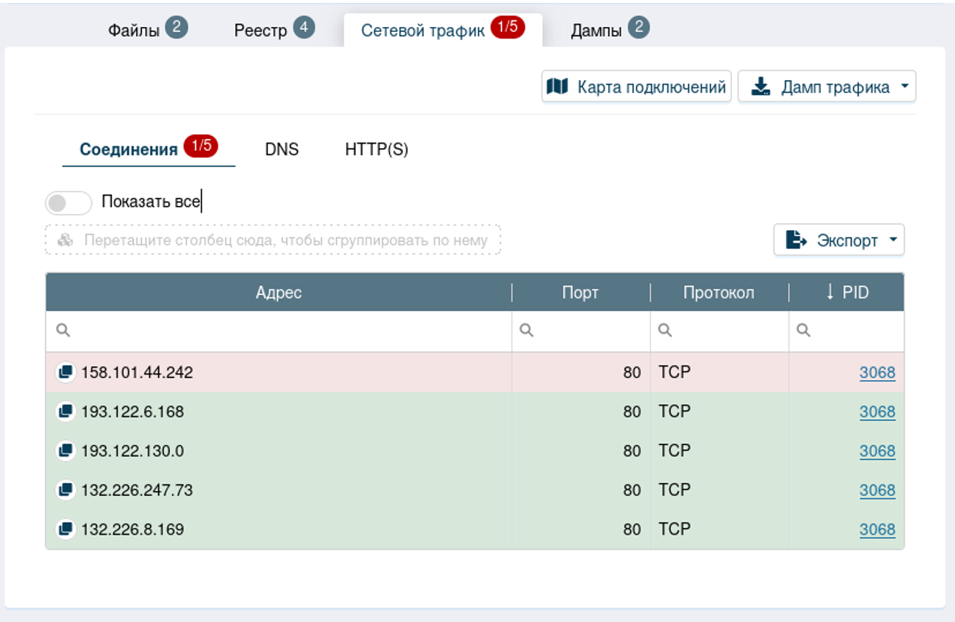The width and height of the screenshot is (955, 622).
Task: Click the export file icon on Экспорт
Action: [x=796, y=240]
